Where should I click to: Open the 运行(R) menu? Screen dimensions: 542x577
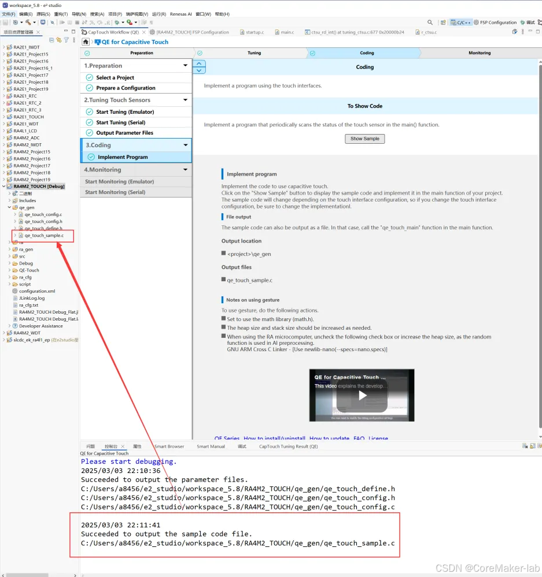pyautogui.click(x=159, y=14)
